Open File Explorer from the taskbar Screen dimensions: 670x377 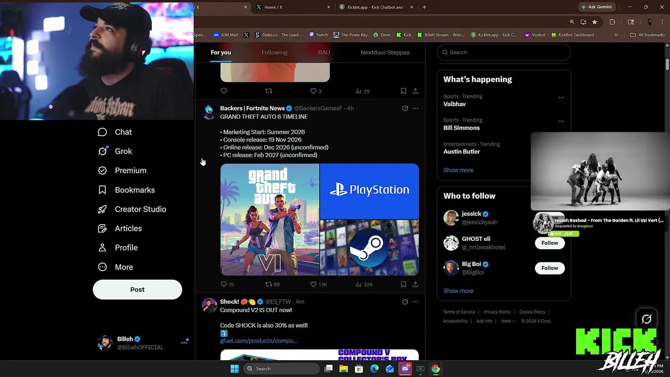tap(343, 369)
